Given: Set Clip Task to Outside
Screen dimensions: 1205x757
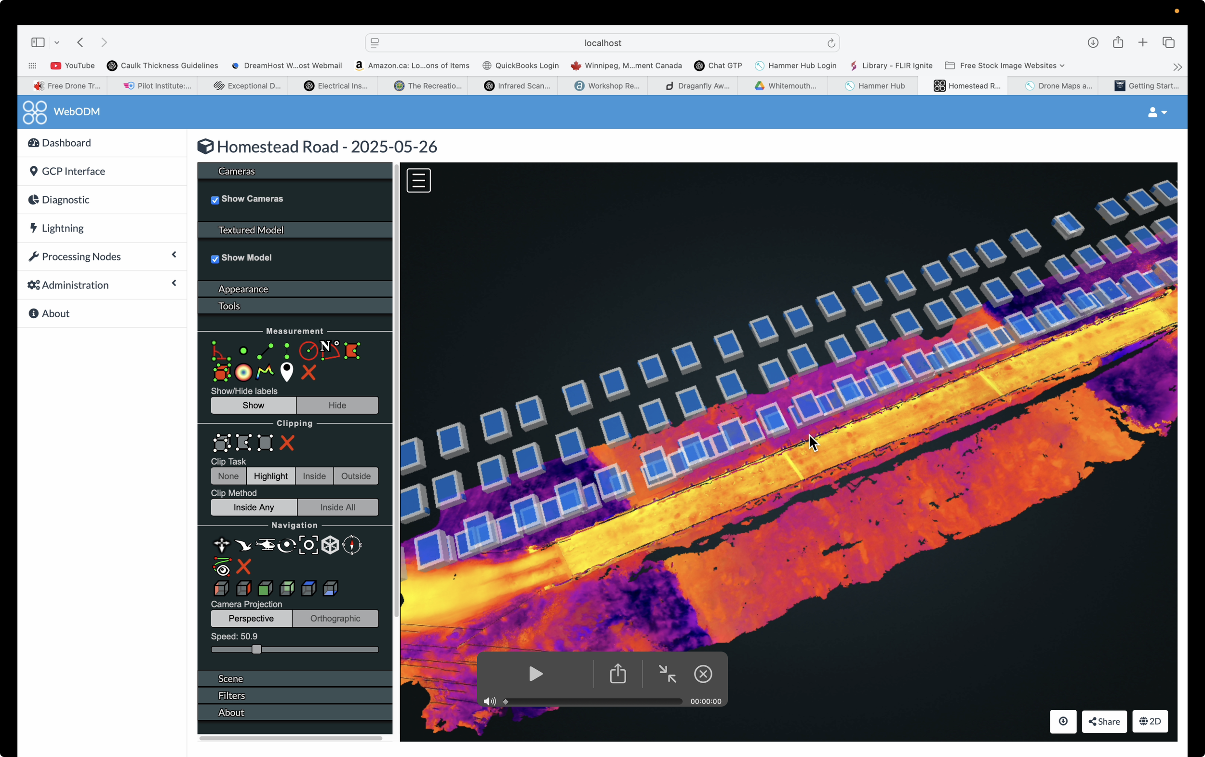Looking at the screenshot, I should 356,475.
